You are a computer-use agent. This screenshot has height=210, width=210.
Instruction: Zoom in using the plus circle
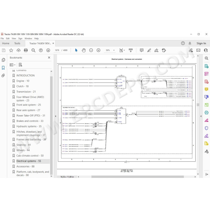point(98,50)
